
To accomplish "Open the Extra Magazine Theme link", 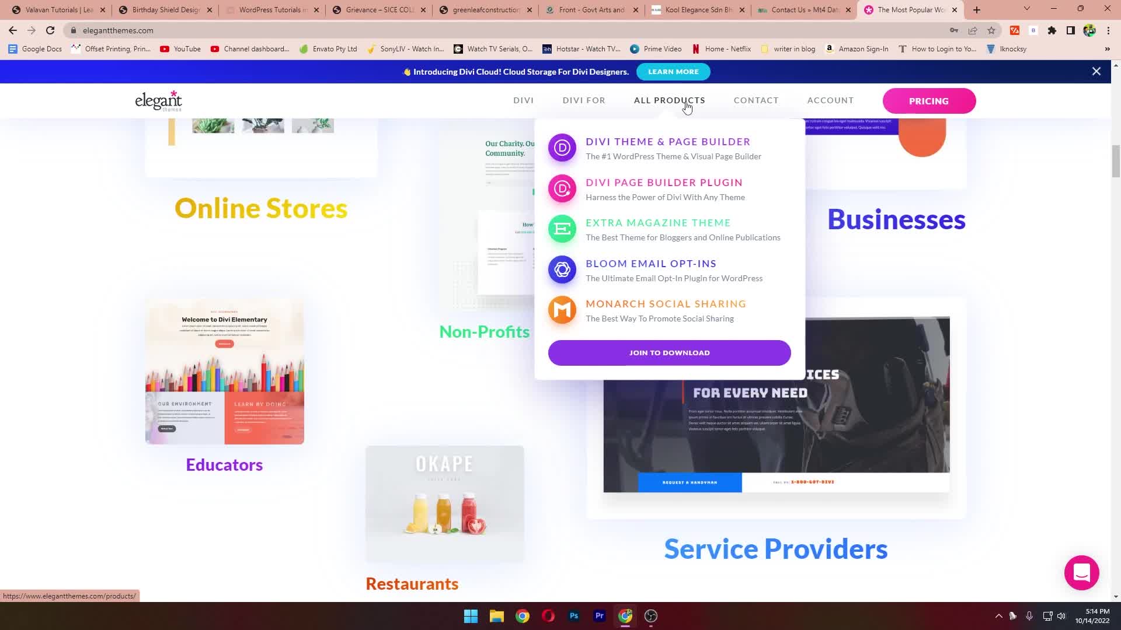I will coord(658,223).
